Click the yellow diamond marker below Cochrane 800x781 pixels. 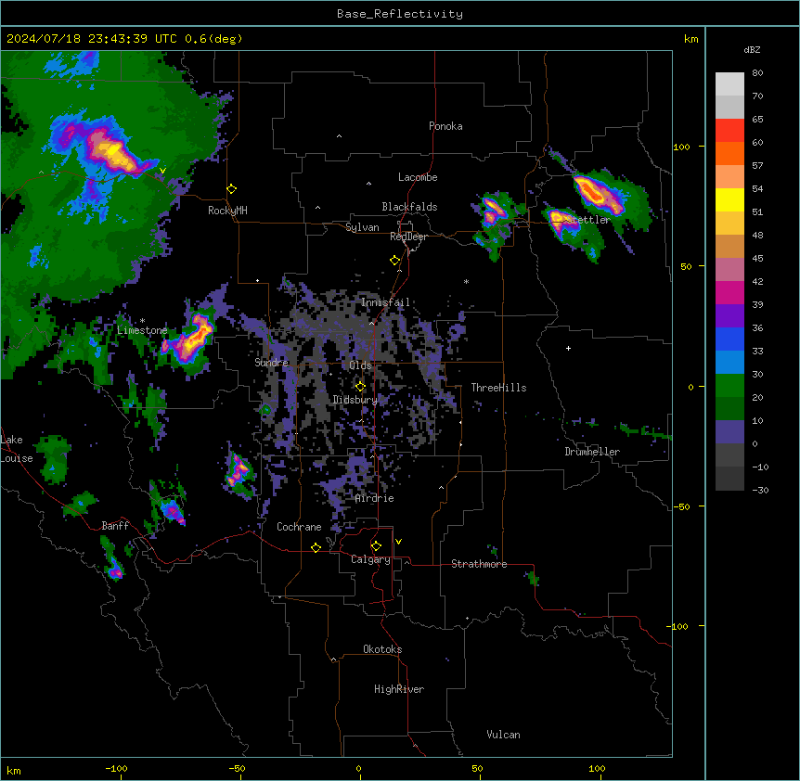point(316,547)
